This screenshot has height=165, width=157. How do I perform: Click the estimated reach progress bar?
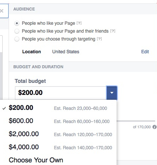[x=136, y=121]
